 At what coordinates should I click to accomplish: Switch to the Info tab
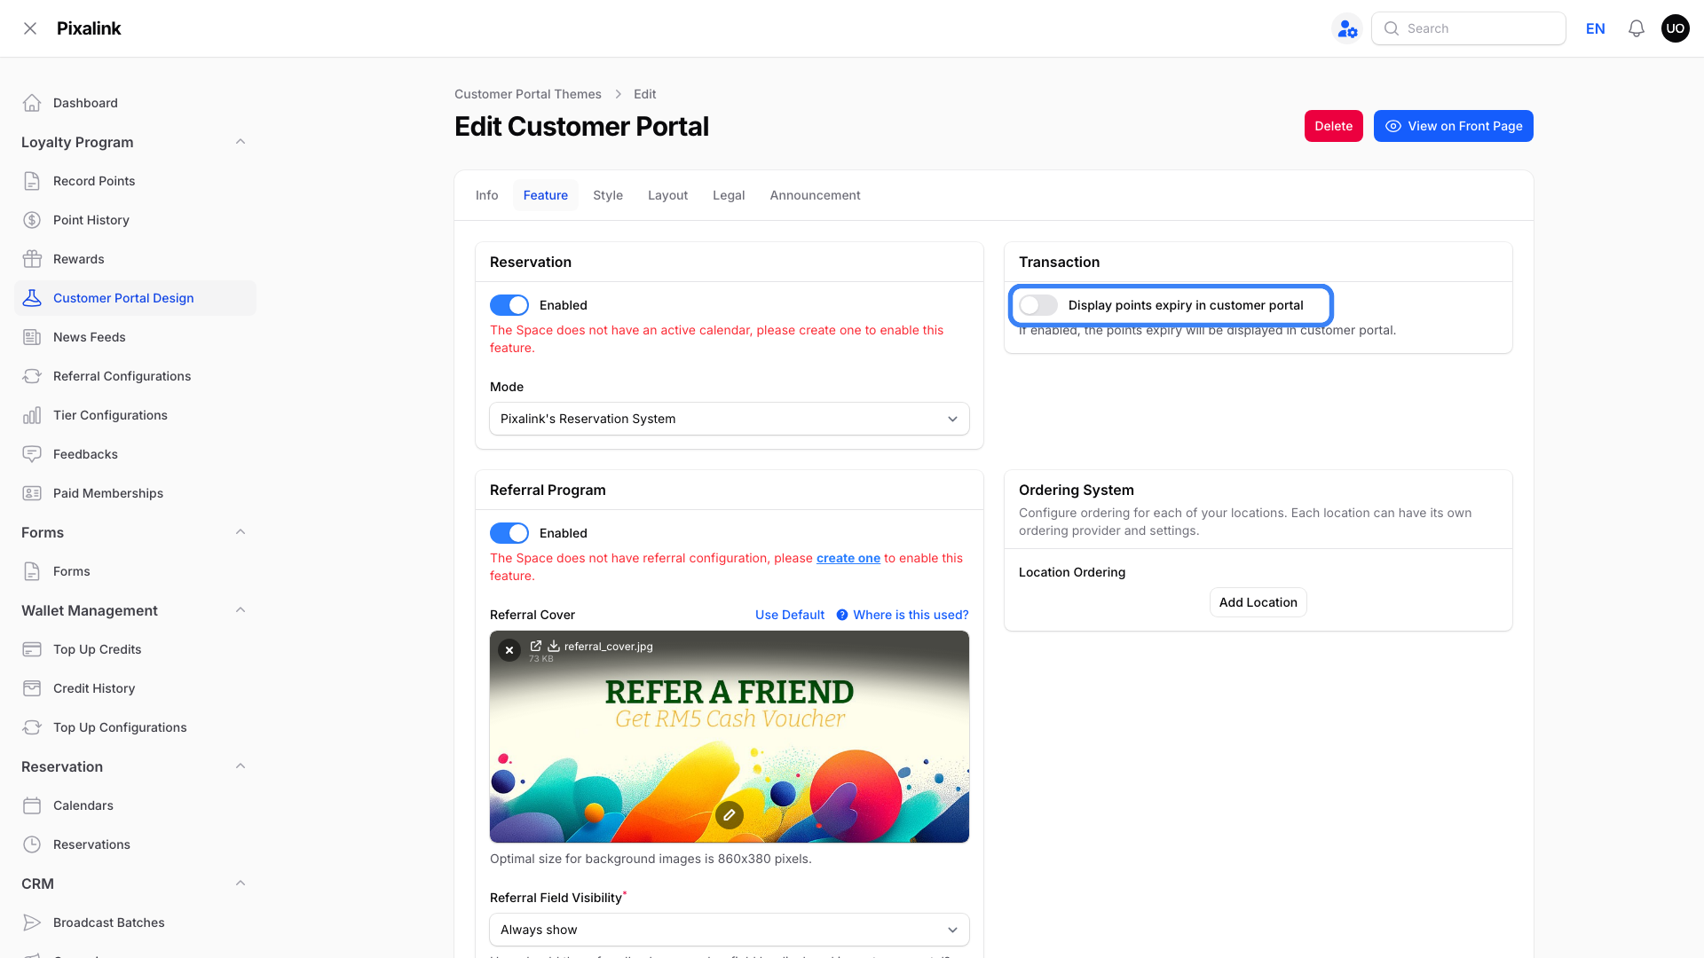tap(486, 195)
